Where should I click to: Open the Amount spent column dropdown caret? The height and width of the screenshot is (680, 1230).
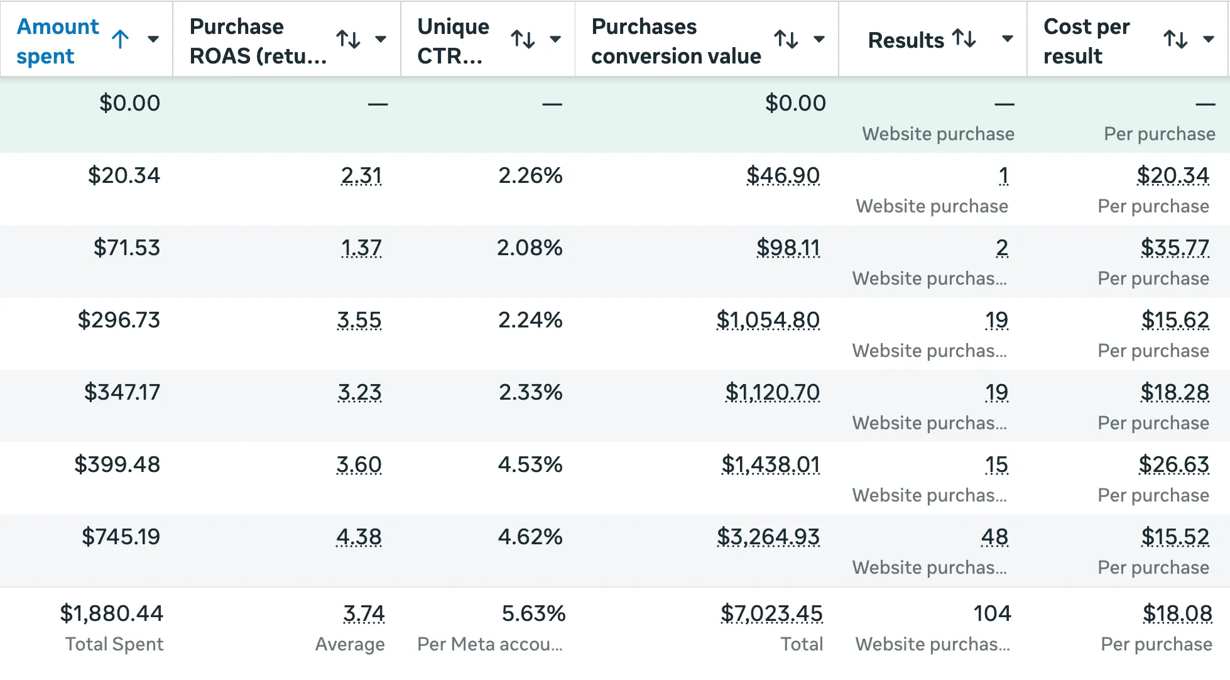tap(153, 40)
